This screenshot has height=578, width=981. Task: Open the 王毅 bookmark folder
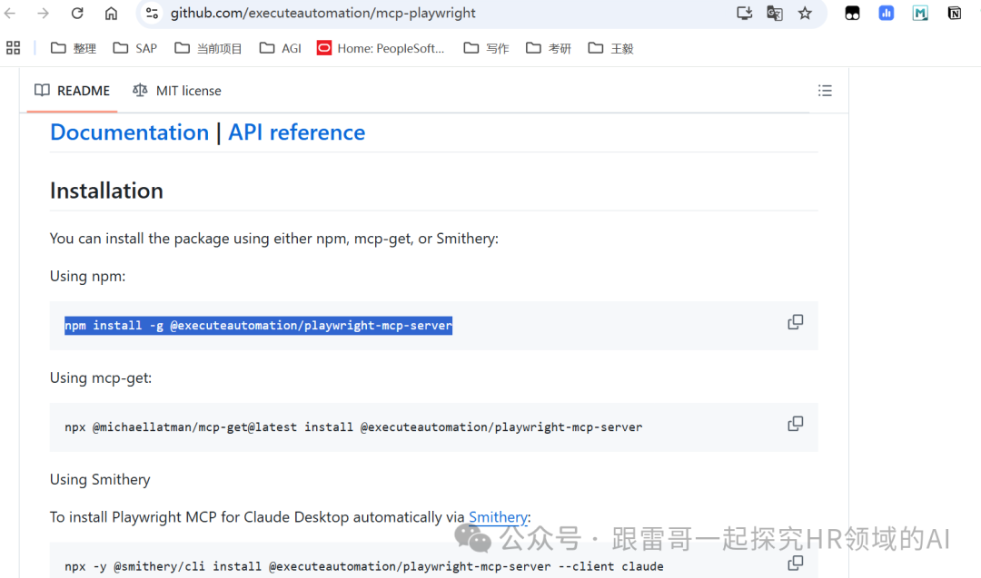click(x=610, y=48)
